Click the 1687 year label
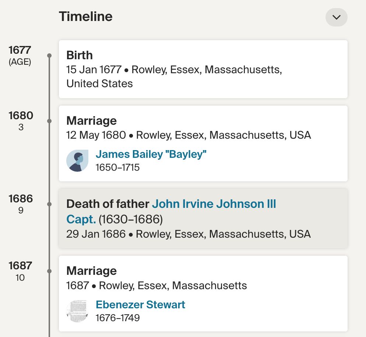Viewport: 366px width, 337px height. coord(20,266)
